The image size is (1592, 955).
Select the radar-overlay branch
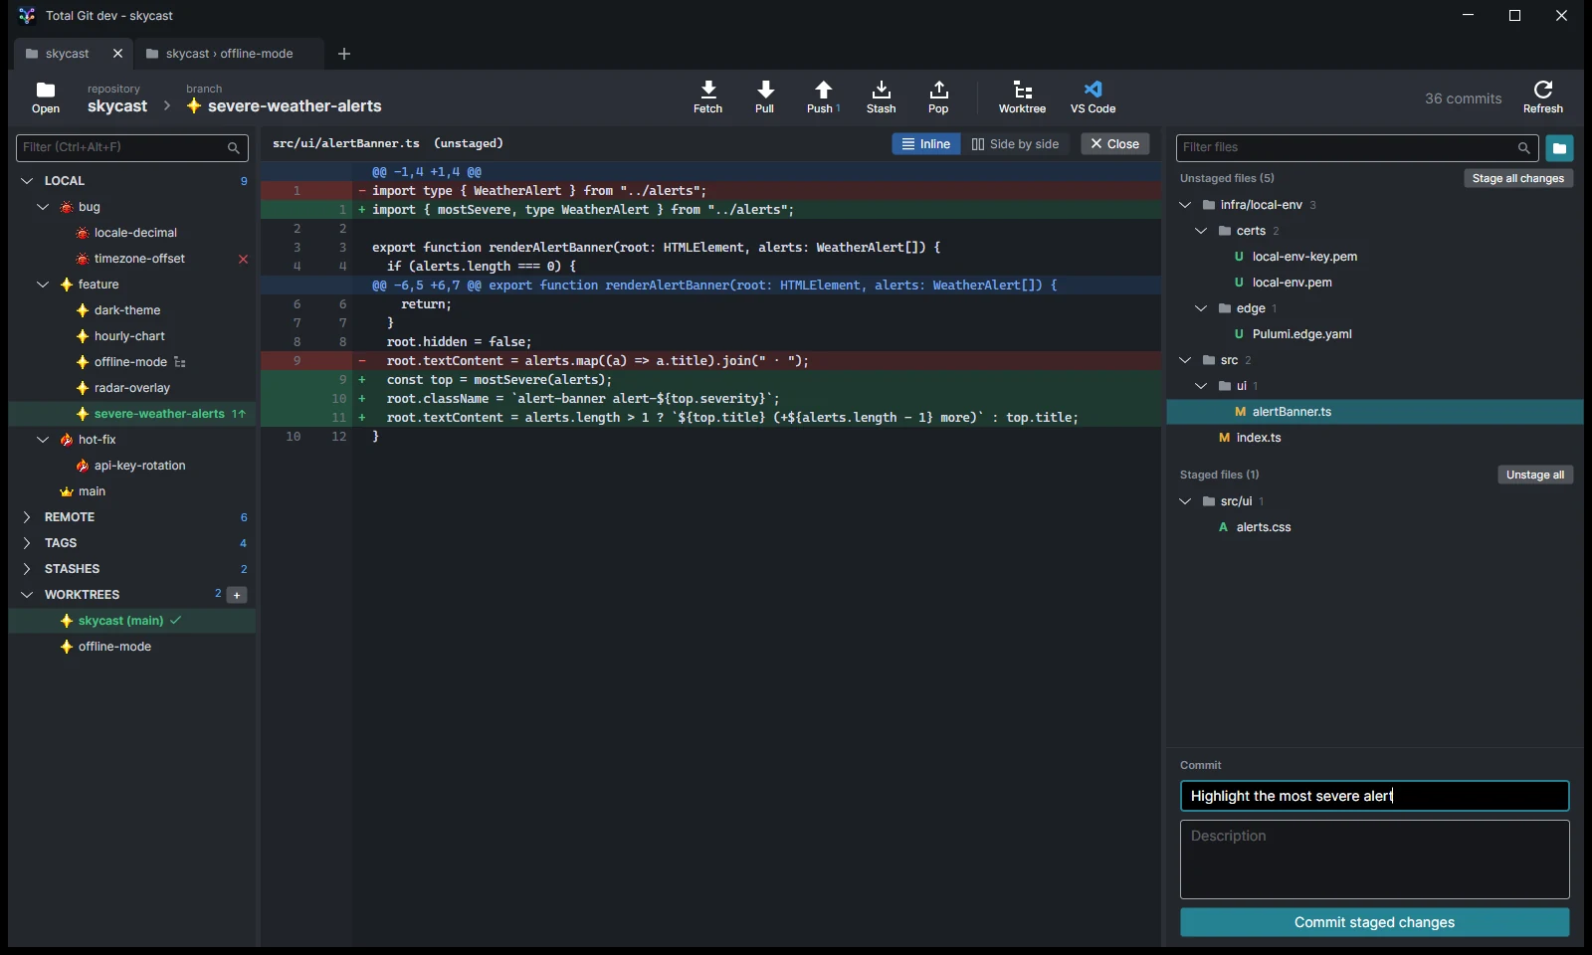coord(132,388)
